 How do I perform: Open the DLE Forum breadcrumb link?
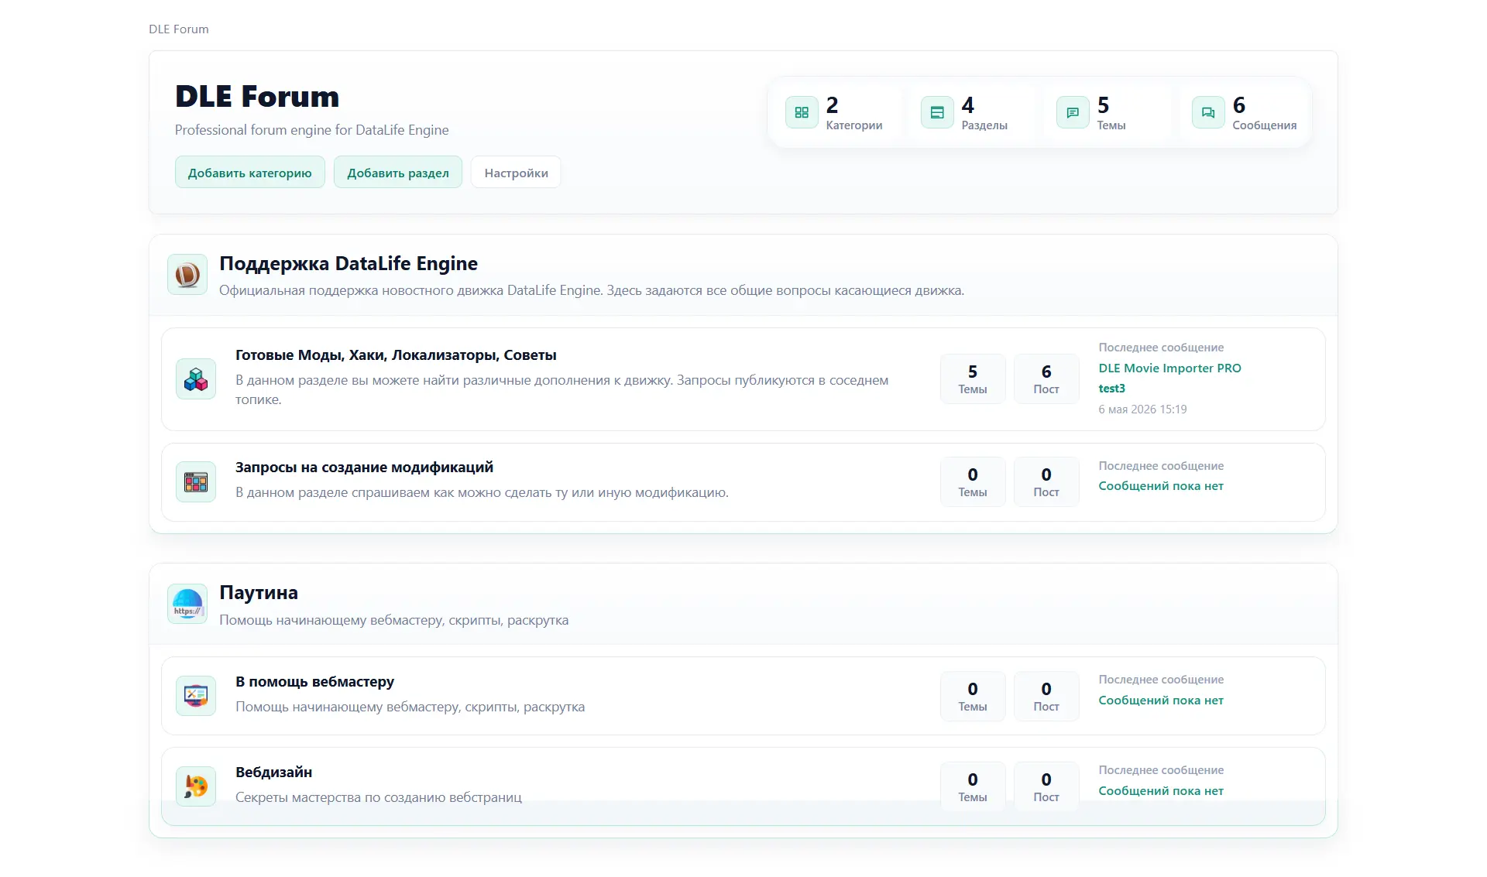179,29
